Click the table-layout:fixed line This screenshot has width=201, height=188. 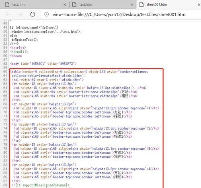coord(48,76)
